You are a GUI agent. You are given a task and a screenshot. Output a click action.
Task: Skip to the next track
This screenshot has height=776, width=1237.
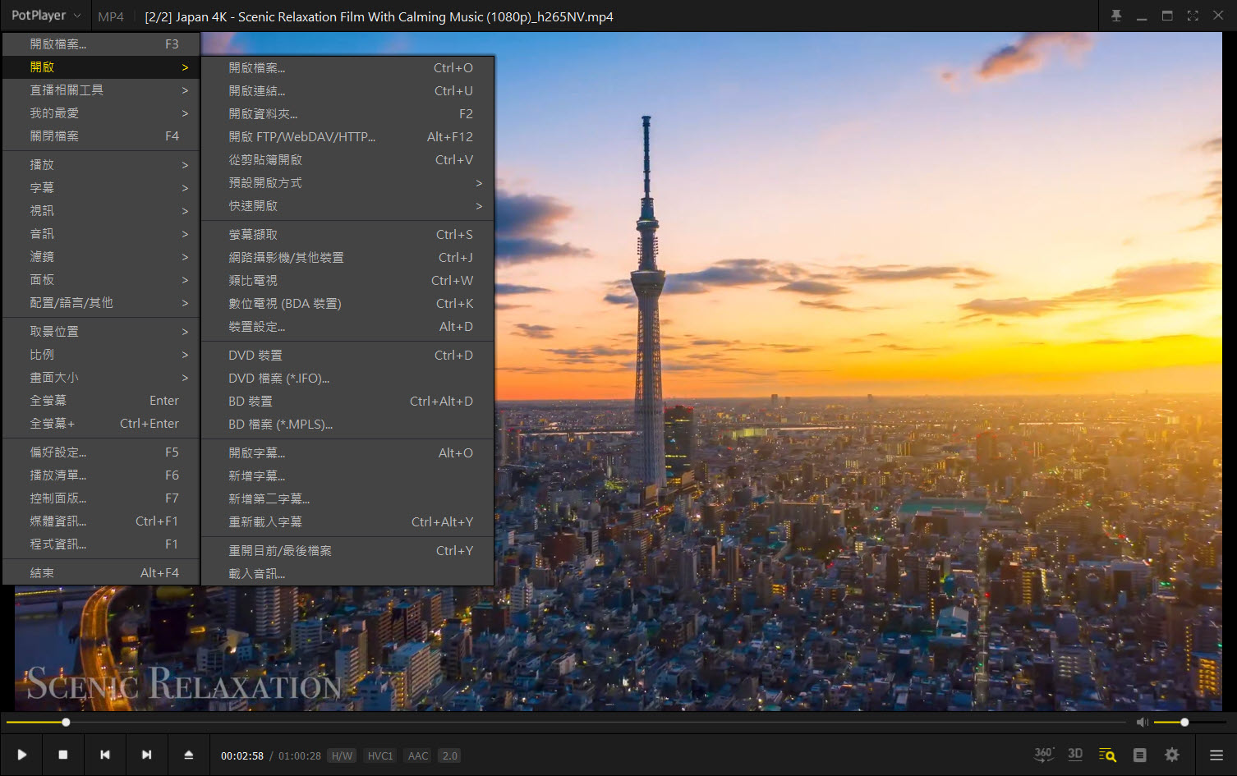coord(146,755)
